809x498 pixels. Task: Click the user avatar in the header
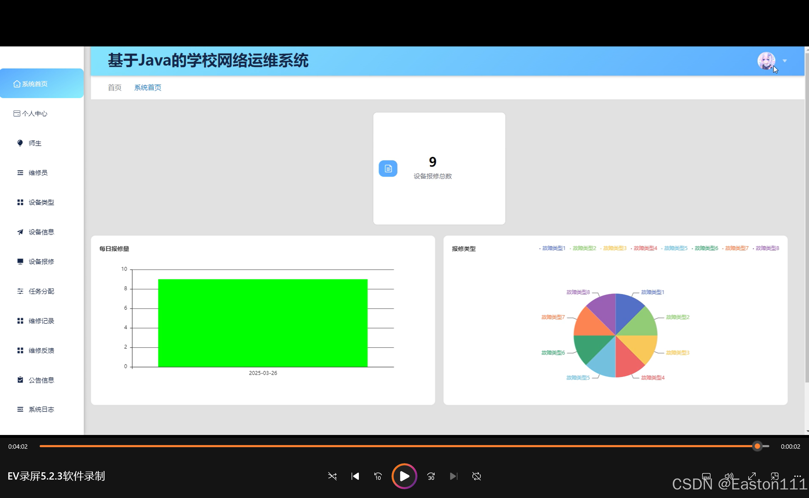coord(766,61)
